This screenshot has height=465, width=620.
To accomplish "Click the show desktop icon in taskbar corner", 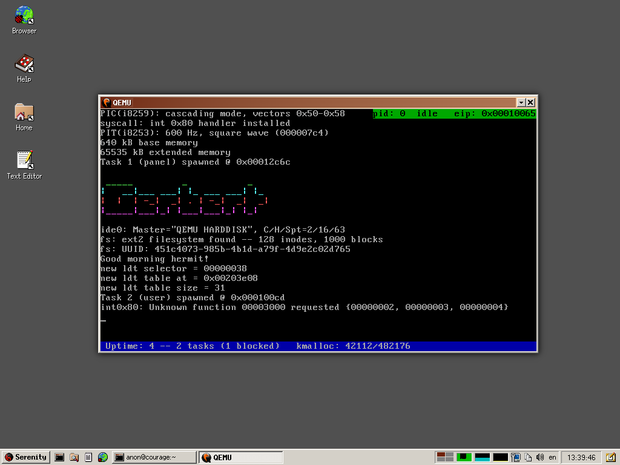I will tap(611, 458).
